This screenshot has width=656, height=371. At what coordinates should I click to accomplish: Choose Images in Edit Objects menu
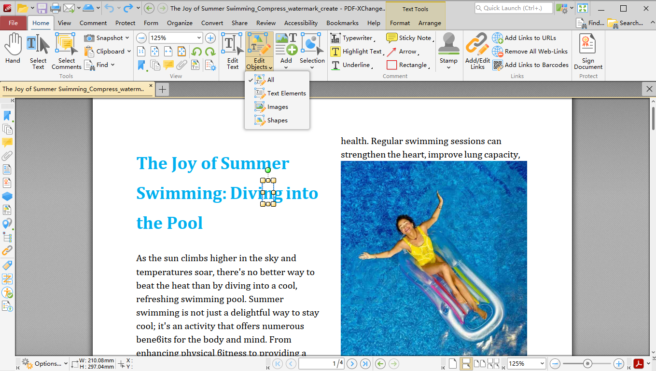pyautogui.click(x=278, y=107)
